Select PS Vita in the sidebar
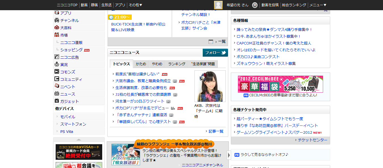The image size is (383, 168). coord(67,131)
